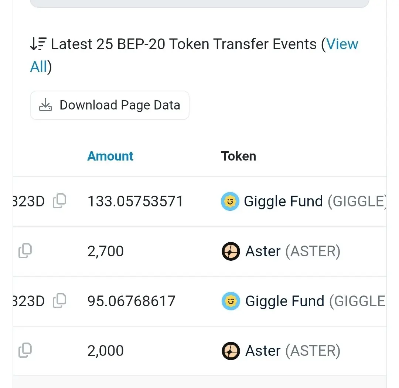Click Giggle Fund token icon in third row
Image resolution: width=399 pixels, height=388 pixels.
[231, 301]
